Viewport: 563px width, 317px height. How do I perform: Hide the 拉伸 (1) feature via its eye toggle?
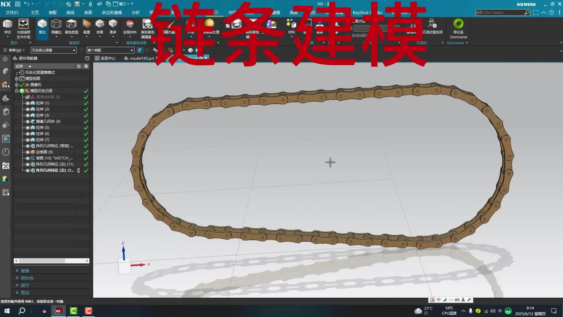(x=28, y=103)
